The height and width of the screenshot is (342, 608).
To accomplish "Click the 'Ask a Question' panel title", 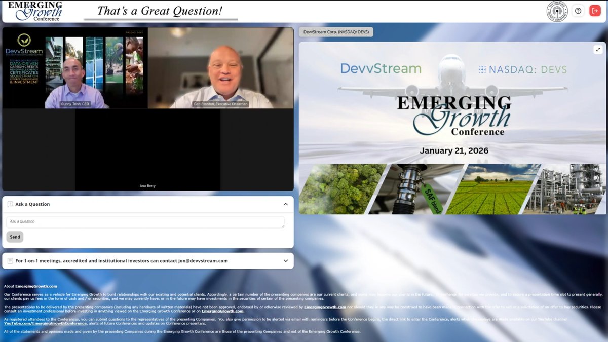I will point(32,204).
